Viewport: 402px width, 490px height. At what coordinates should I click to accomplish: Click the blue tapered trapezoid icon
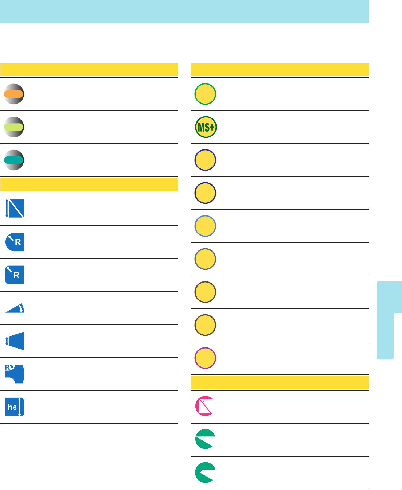(x=15, y=341)
